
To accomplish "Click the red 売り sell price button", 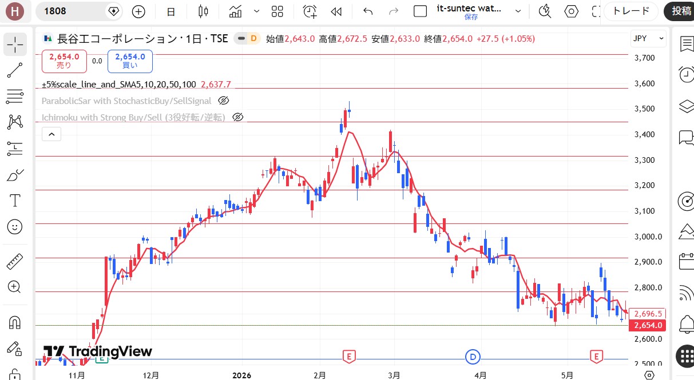I will (x=64, y=61).
